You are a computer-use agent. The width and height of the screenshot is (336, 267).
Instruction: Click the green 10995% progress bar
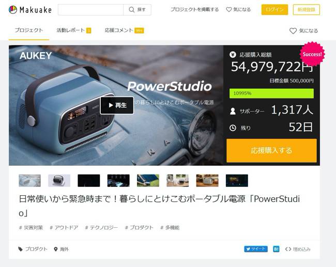(271, 93)
